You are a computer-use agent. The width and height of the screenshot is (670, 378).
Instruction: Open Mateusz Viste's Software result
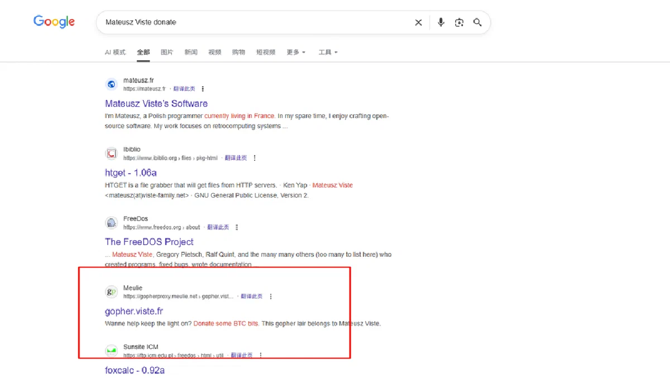[156, 103]
